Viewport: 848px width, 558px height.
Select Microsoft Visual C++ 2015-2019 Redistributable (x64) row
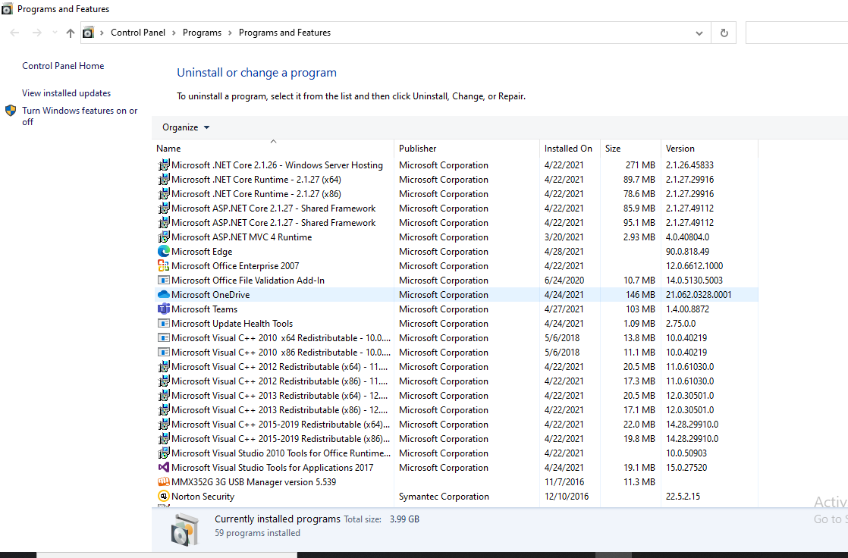(x=455, y=425)
